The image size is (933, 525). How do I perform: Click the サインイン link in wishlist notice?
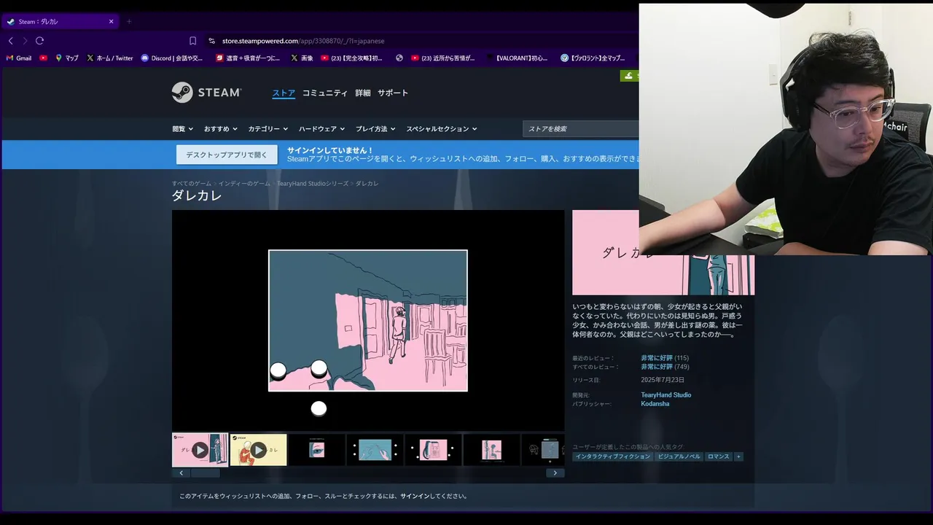415,497
